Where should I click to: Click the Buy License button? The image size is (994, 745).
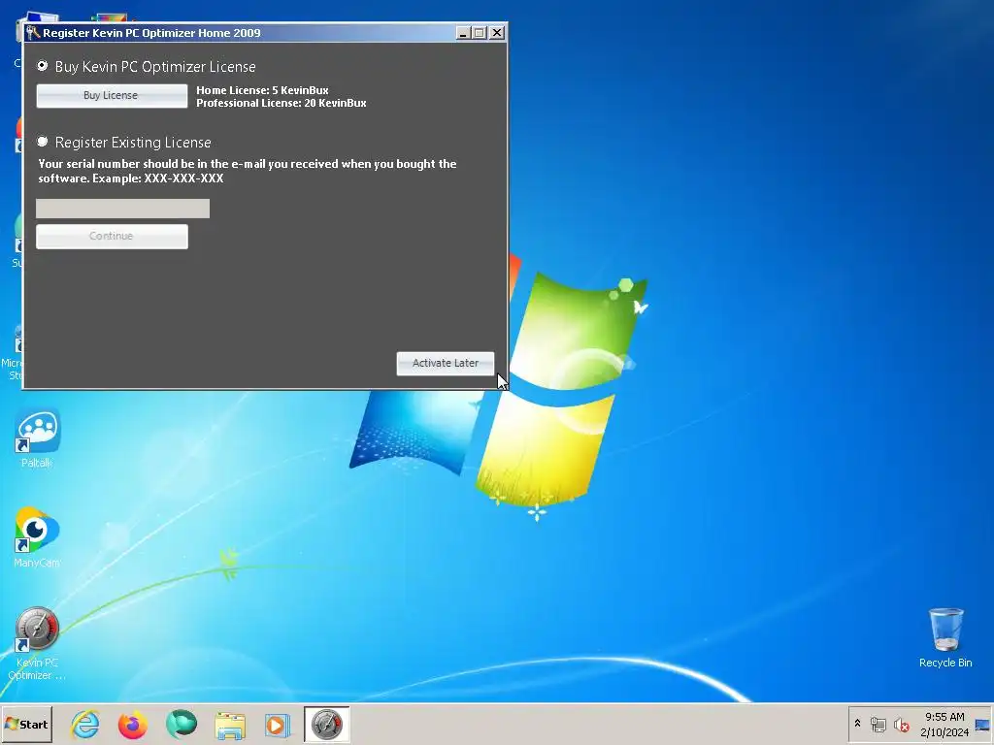point(112,96)
